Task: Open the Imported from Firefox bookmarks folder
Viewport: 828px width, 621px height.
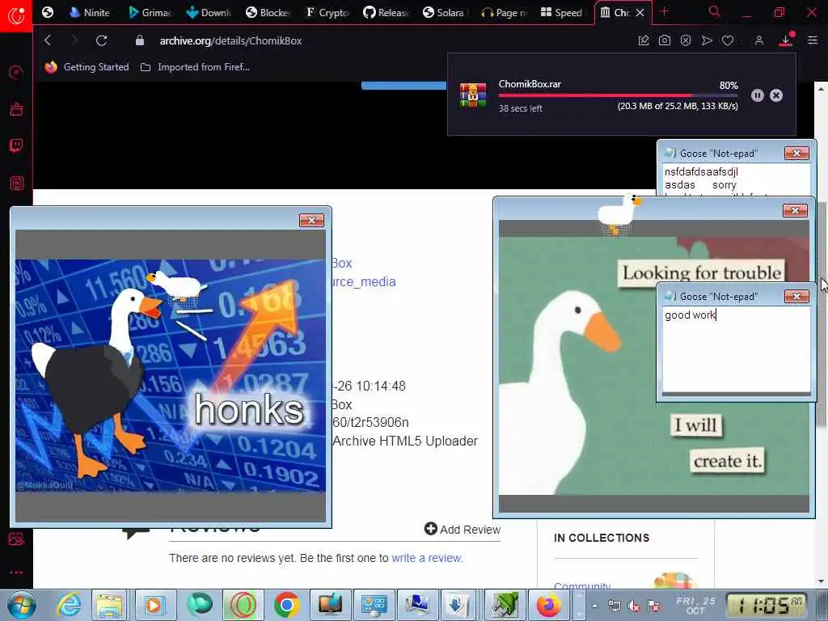Action: pos(196,67)
